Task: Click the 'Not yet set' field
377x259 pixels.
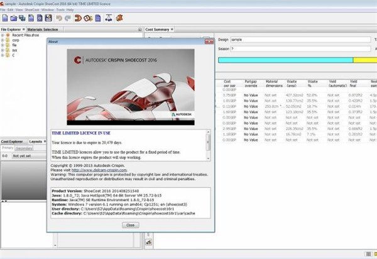Action: pyautogui.click(x=29, y=156)
